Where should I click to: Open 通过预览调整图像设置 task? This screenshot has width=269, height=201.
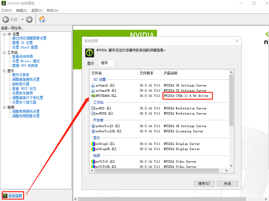click(29, 38)
